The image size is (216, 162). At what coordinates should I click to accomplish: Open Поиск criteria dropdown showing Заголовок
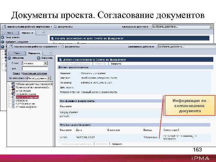pyautogui.click(x=46, y=63)
